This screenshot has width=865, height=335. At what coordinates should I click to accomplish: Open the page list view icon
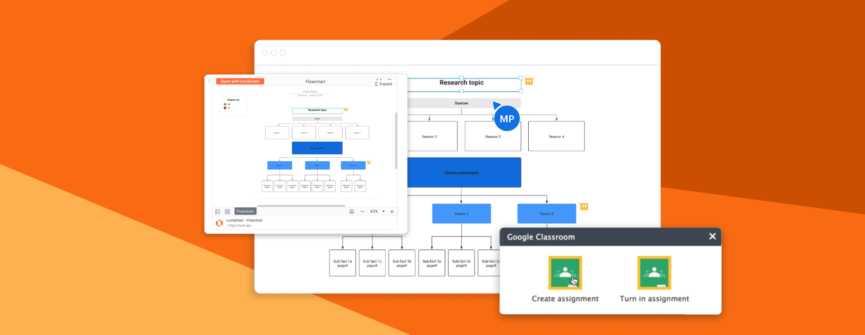coord(218,211)
